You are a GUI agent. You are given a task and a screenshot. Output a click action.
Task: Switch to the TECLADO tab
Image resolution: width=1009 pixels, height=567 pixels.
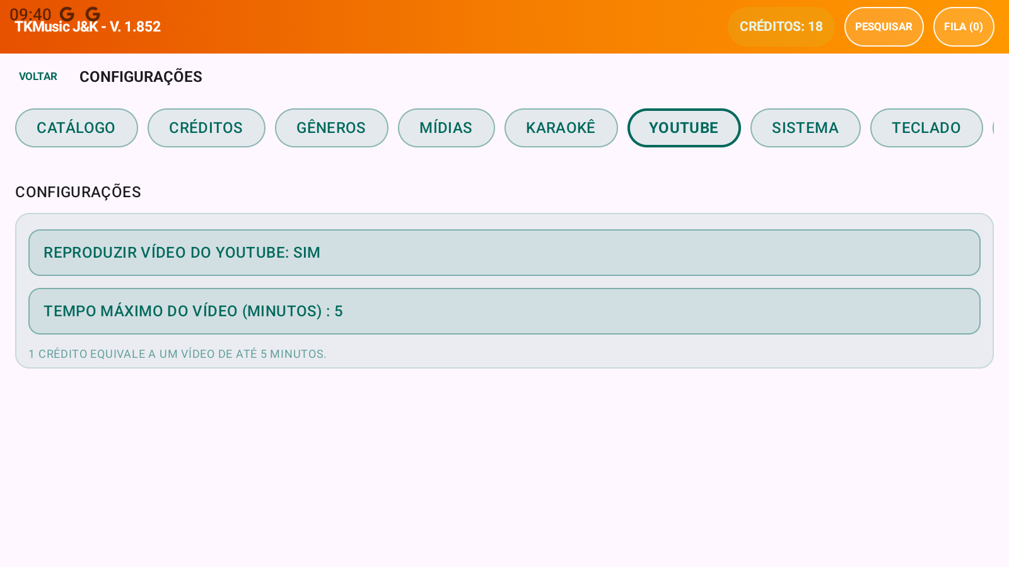tap(926, 128)
